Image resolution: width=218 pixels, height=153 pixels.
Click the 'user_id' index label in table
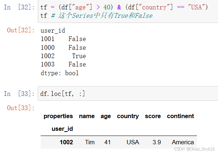(62, 129)
